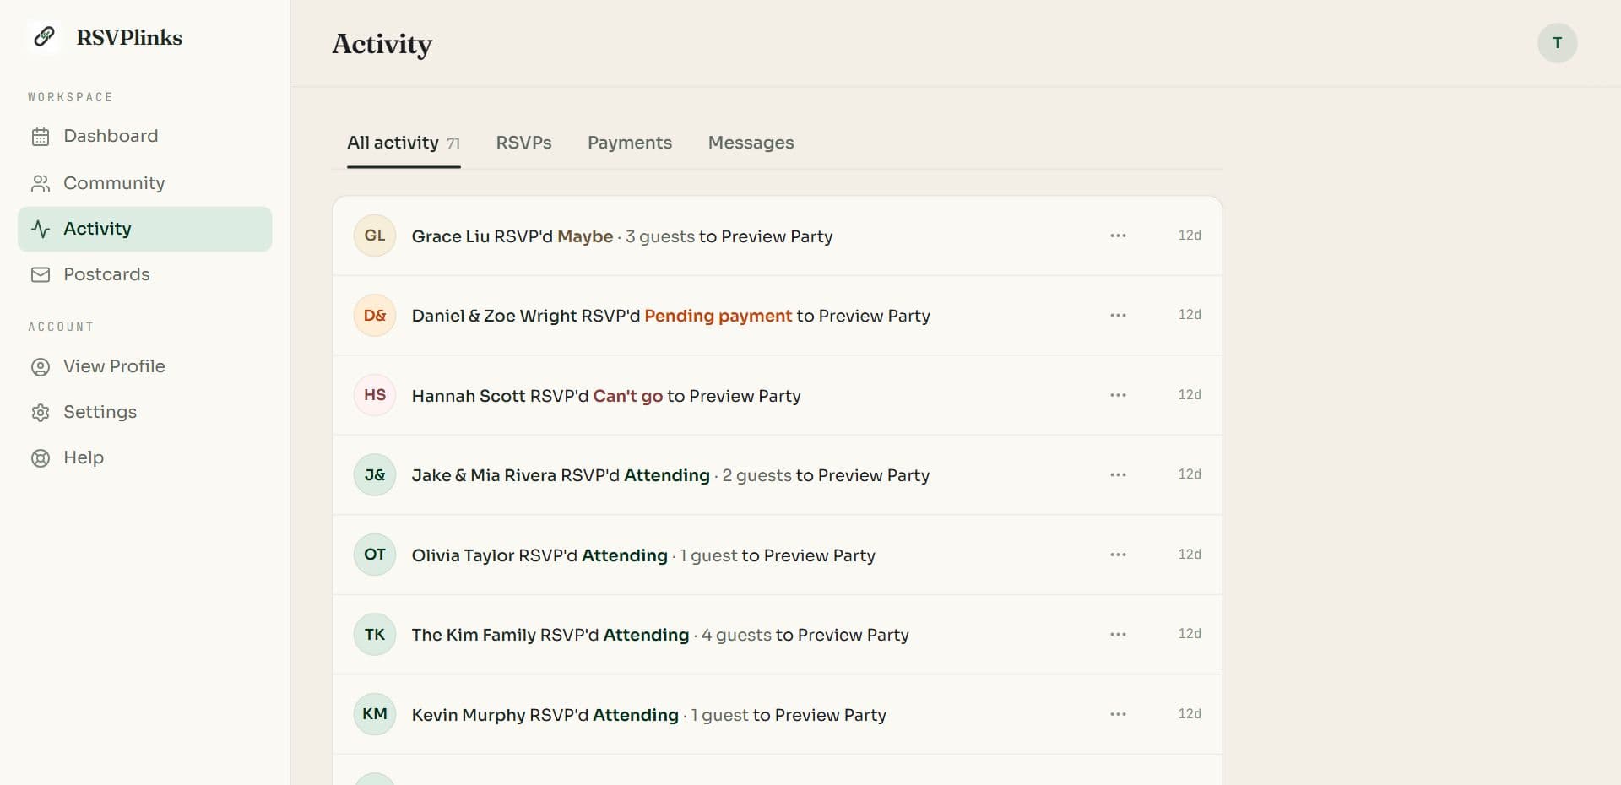Image resolution: width=1621 pixels, height=785 pixels.
Task: Open more options for The Kim Family
Action: [1118, 635]
